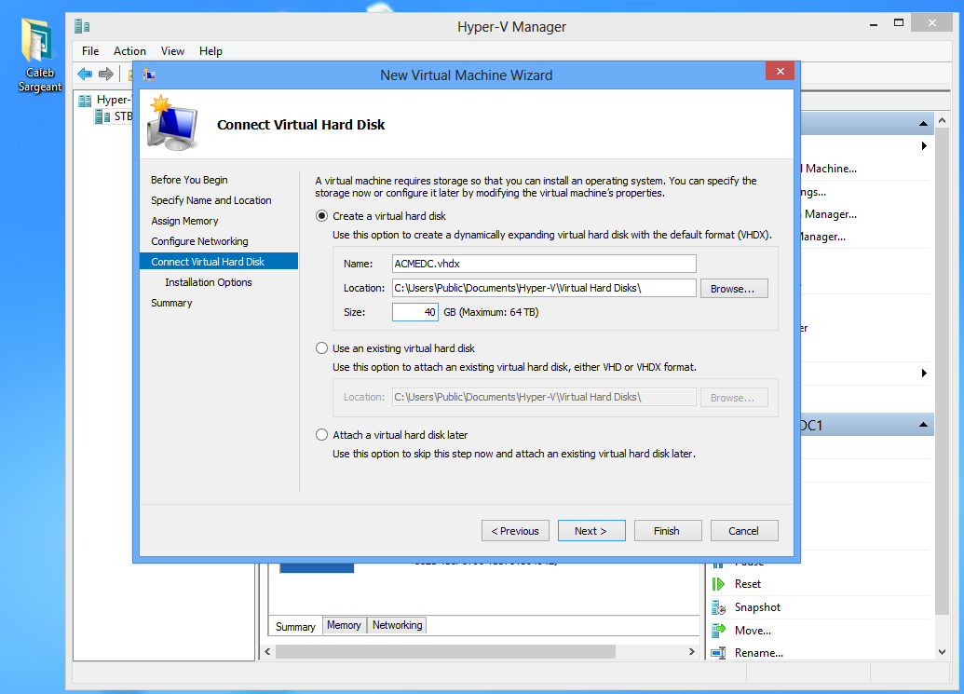
Task: Select Create a virtual hard disk option
Action: 321,216
